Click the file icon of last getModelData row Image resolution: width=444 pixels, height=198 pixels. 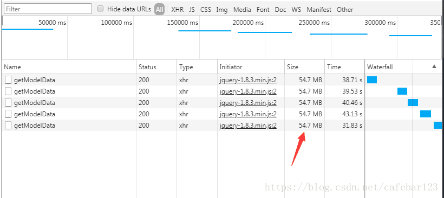point(8,126)
